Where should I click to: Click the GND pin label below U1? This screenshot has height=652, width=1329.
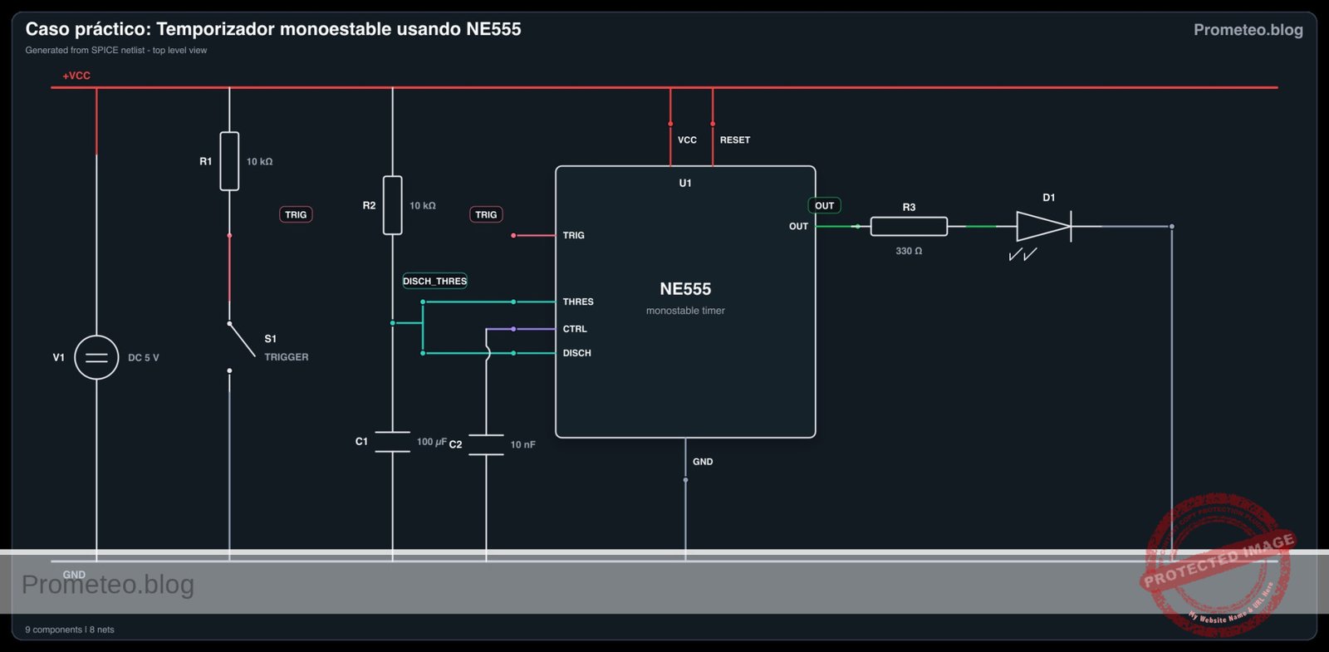703,462
